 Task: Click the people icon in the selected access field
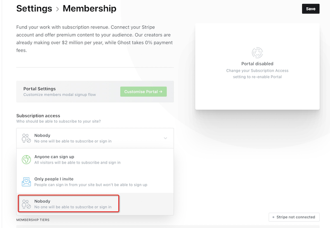point(26,138)
